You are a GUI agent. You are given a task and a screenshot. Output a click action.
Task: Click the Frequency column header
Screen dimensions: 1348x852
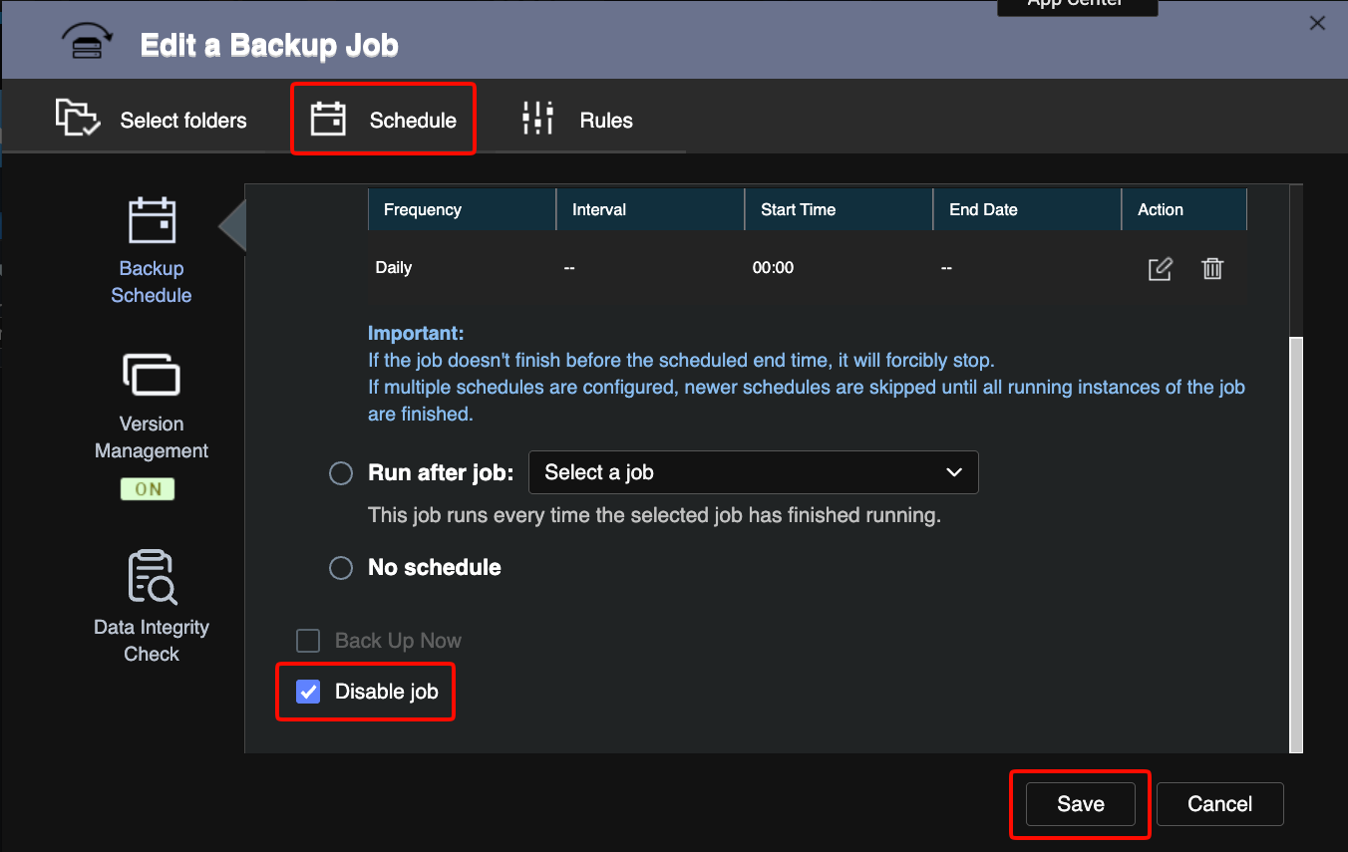[x=462, y=210]
